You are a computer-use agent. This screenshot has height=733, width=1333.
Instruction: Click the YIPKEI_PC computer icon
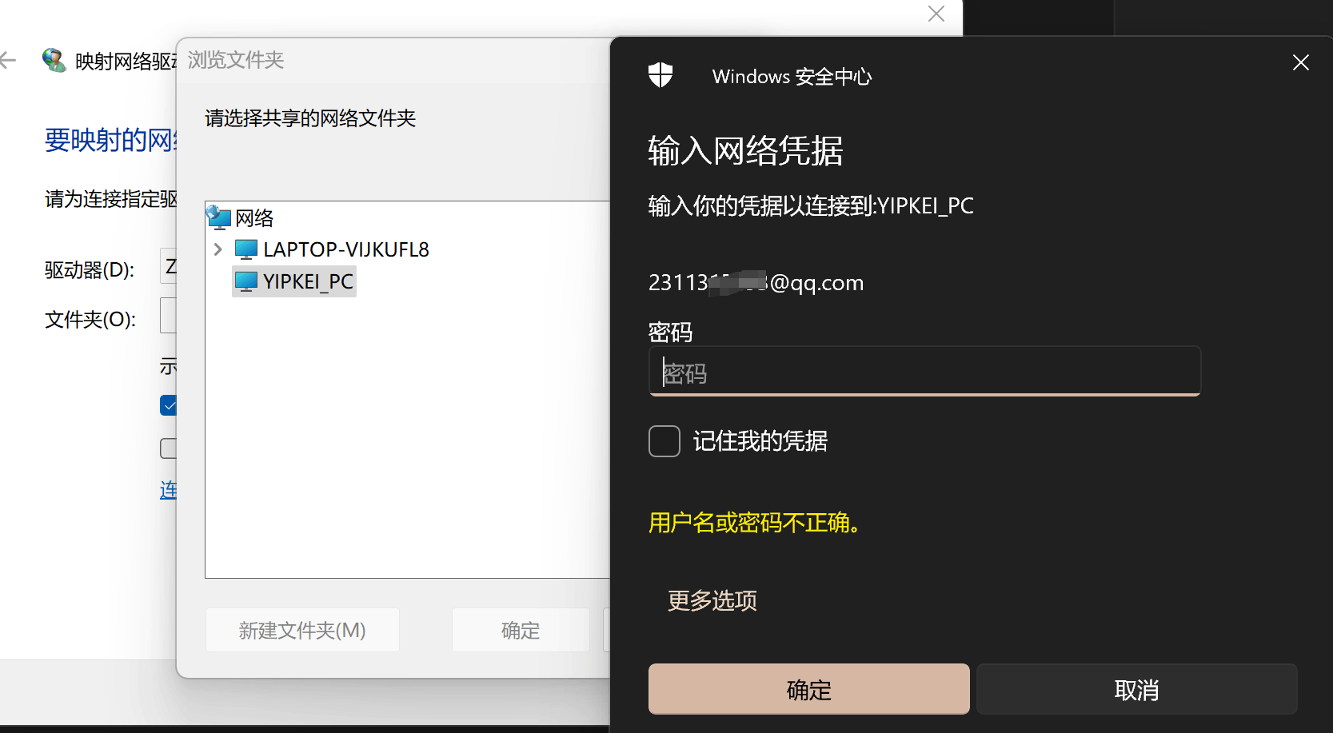246,281
